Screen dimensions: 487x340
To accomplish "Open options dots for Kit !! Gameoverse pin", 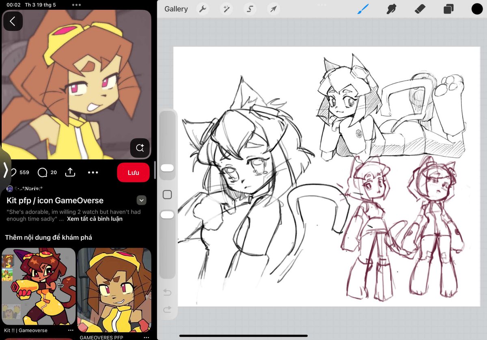I will pyautogui.click(x=71, y=331).
